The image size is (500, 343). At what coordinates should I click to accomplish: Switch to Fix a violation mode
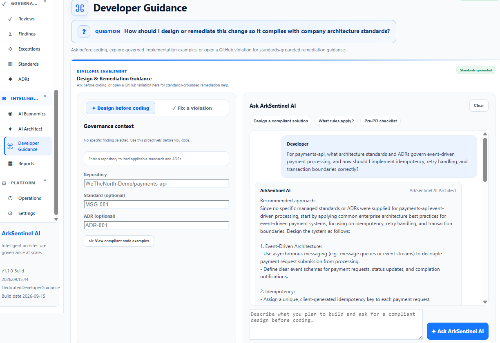pos(192,108)
